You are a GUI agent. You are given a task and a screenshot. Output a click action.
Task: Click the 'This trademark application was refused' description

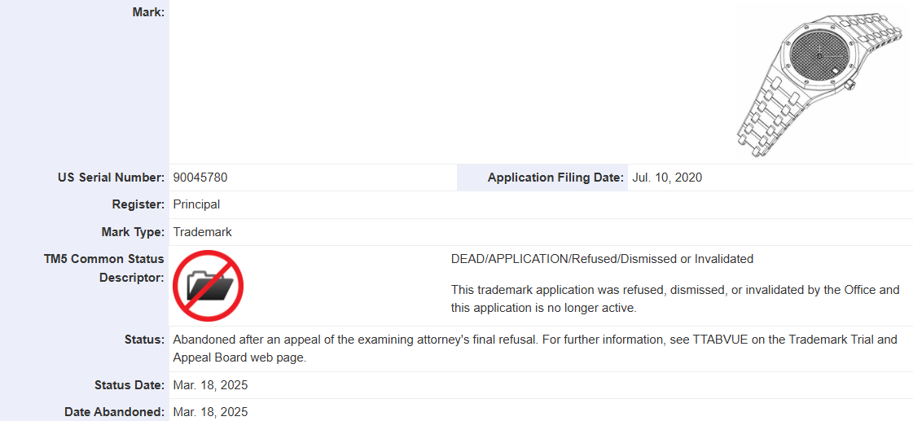click(675, 299)
